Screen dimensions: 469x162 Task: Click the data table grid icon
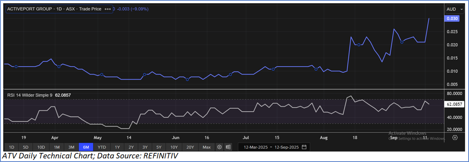[228, 147]
